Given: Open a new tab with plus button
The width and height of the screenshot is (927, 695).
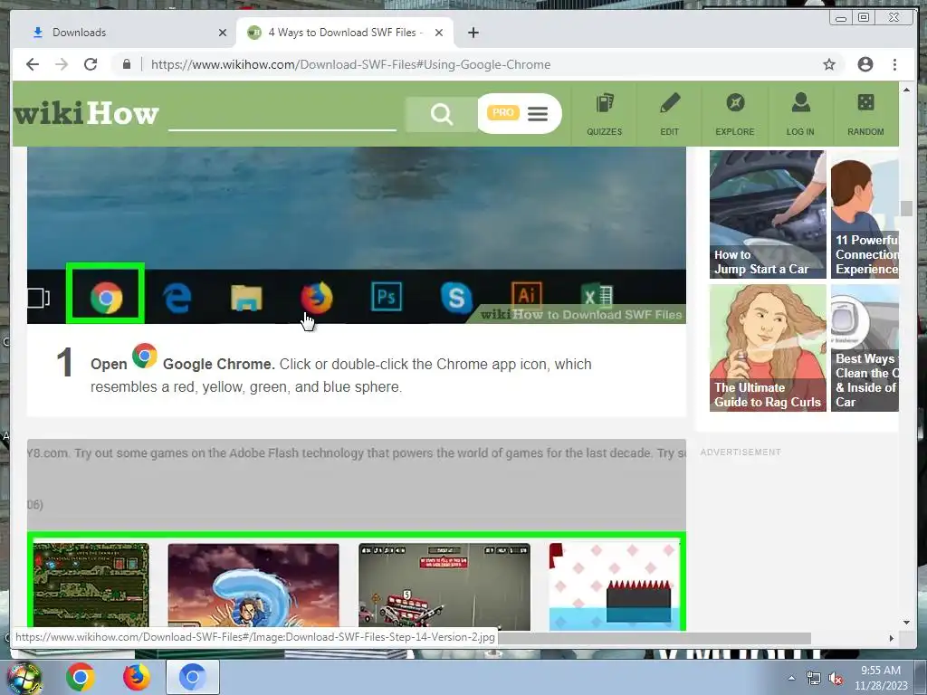Looking at the screenshot, I should pyautogui.click(x=473, y=33).
